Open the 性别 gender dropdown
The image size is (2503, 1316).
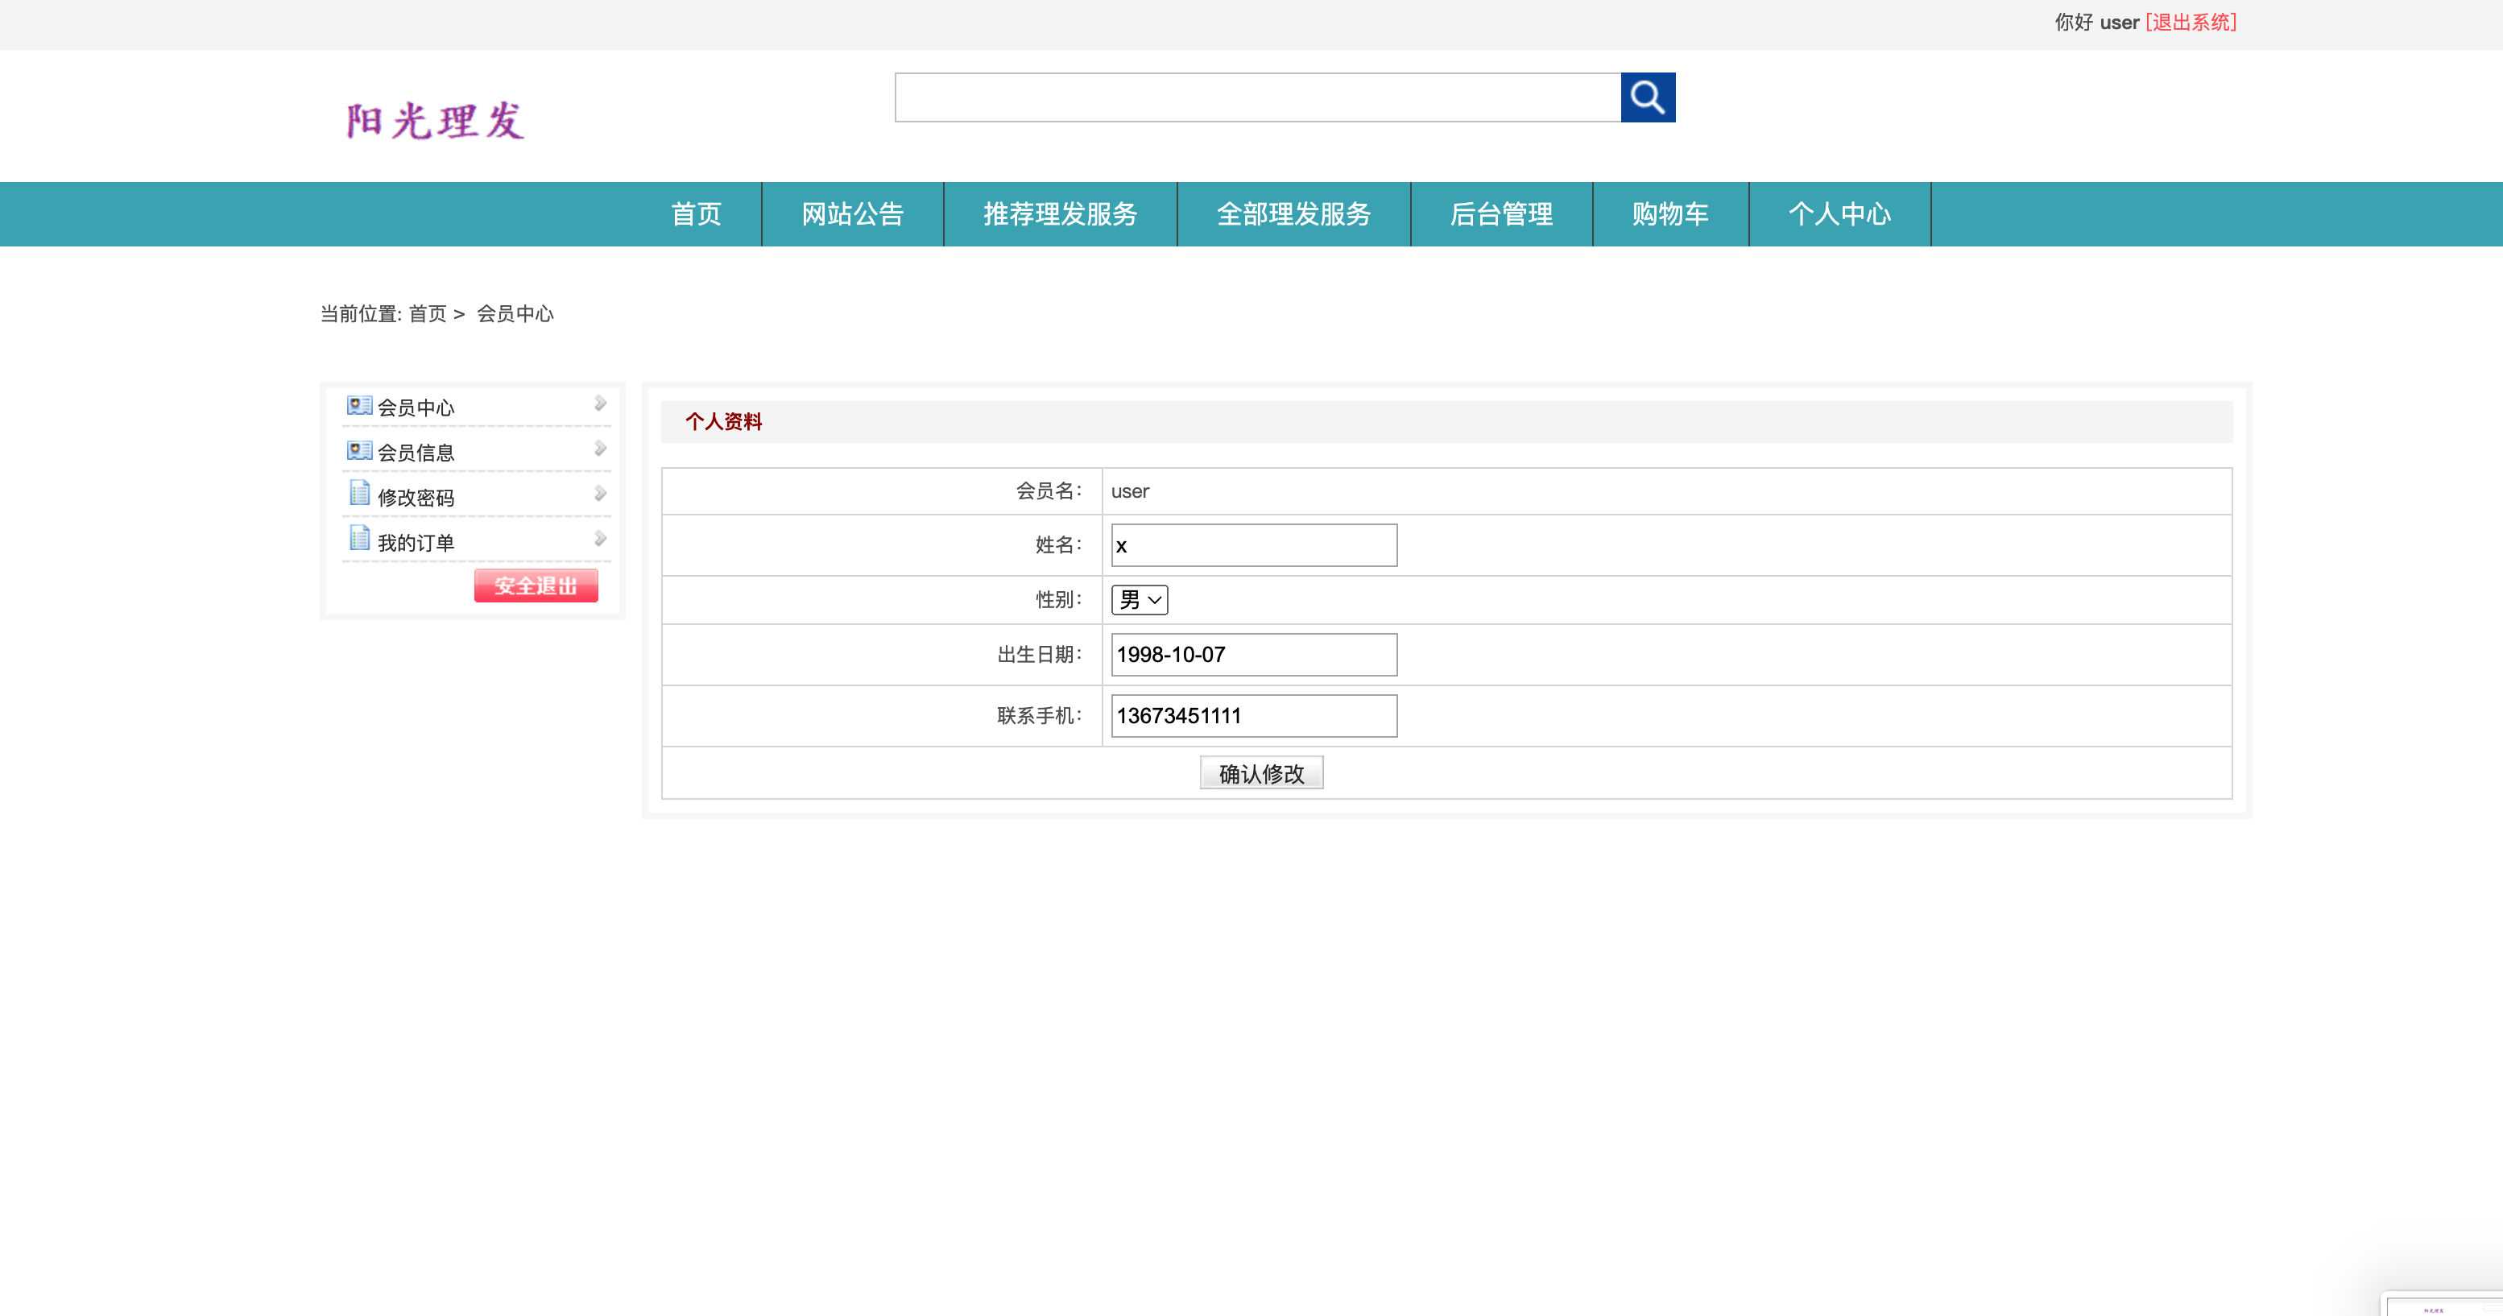[1138, 600]
